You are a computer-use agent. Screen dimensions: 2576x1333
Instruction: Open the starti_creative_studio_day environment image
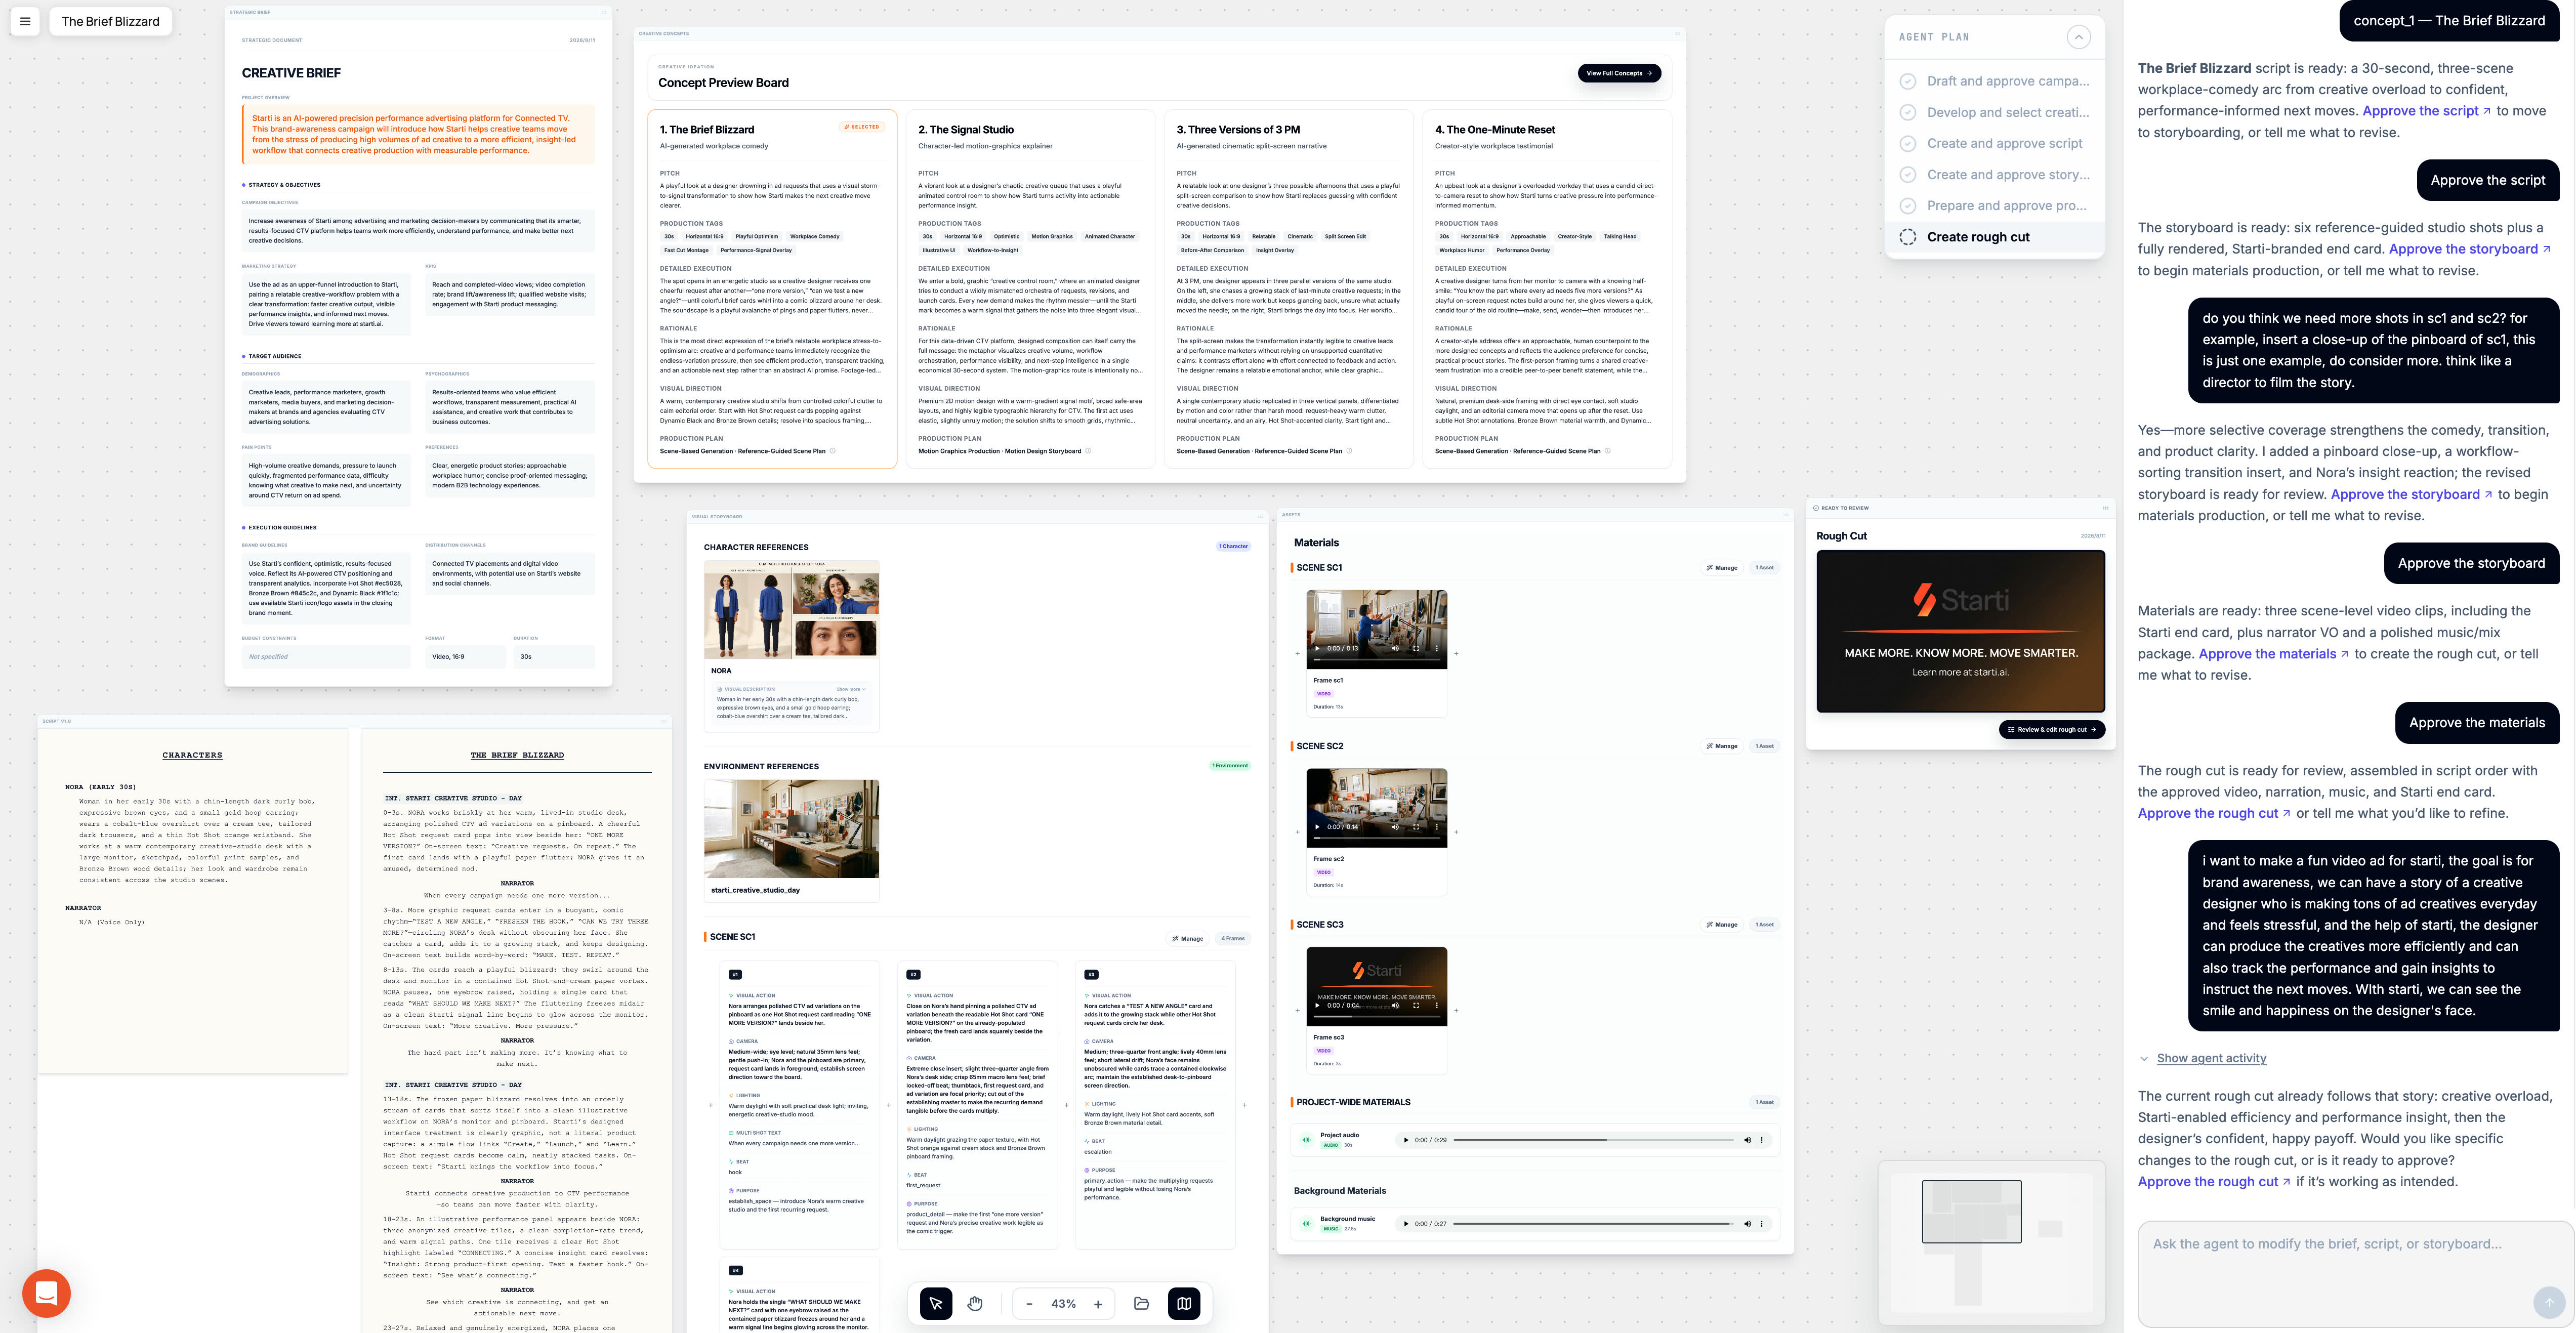click(x=791, y=829)
